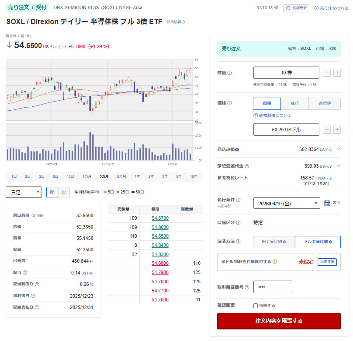Select ドルで受け取る settlement option

[318, 242]
